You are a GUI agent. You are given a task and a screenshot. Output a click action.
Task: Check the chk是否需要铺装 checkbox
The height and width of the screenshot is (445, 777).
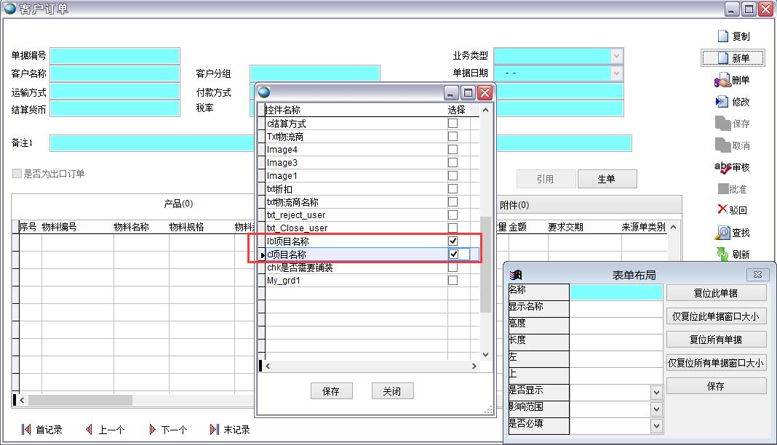[x=453, y=268]
